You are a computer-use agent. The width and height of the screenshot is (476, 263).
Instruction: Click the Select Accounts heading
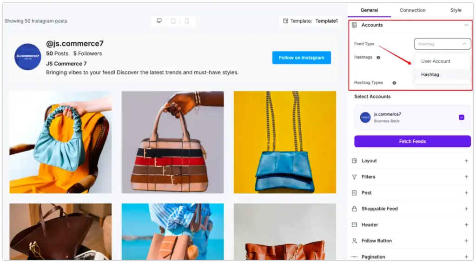372,97
